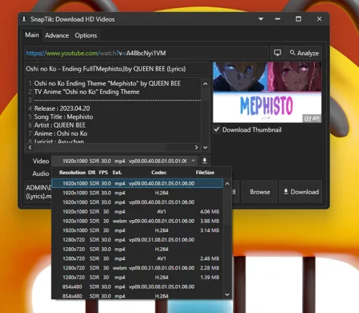Image resolution: width=359 pixels, height=313 pixels.
Task: Click the Resolution column header
Action: pyautogui.click(x=72, y=172)
